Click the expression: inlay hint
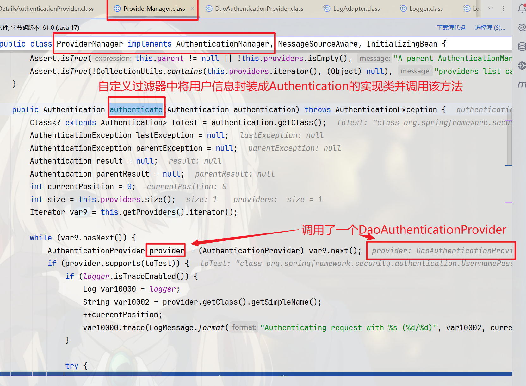The height and width of the screenshot is (386, 526). (113, 59)
